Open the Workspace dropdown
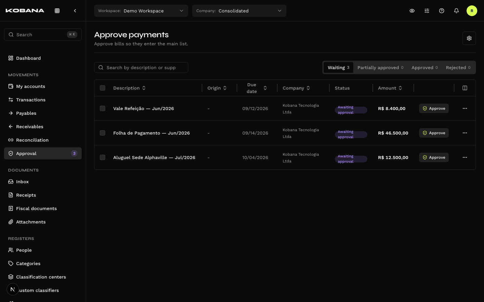The image size is (484, 302). (141, 11)
